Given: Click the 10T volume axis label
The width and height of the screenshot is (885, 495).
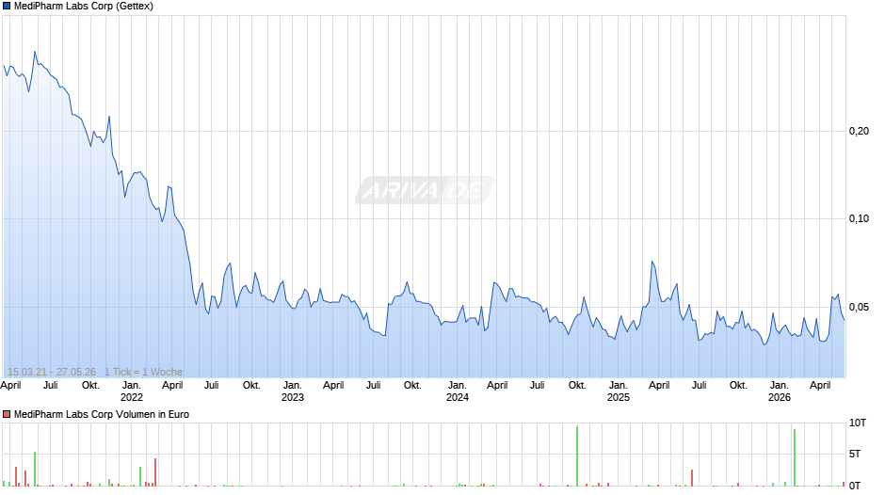Looking at the screenshot, I should click(858, 423).
